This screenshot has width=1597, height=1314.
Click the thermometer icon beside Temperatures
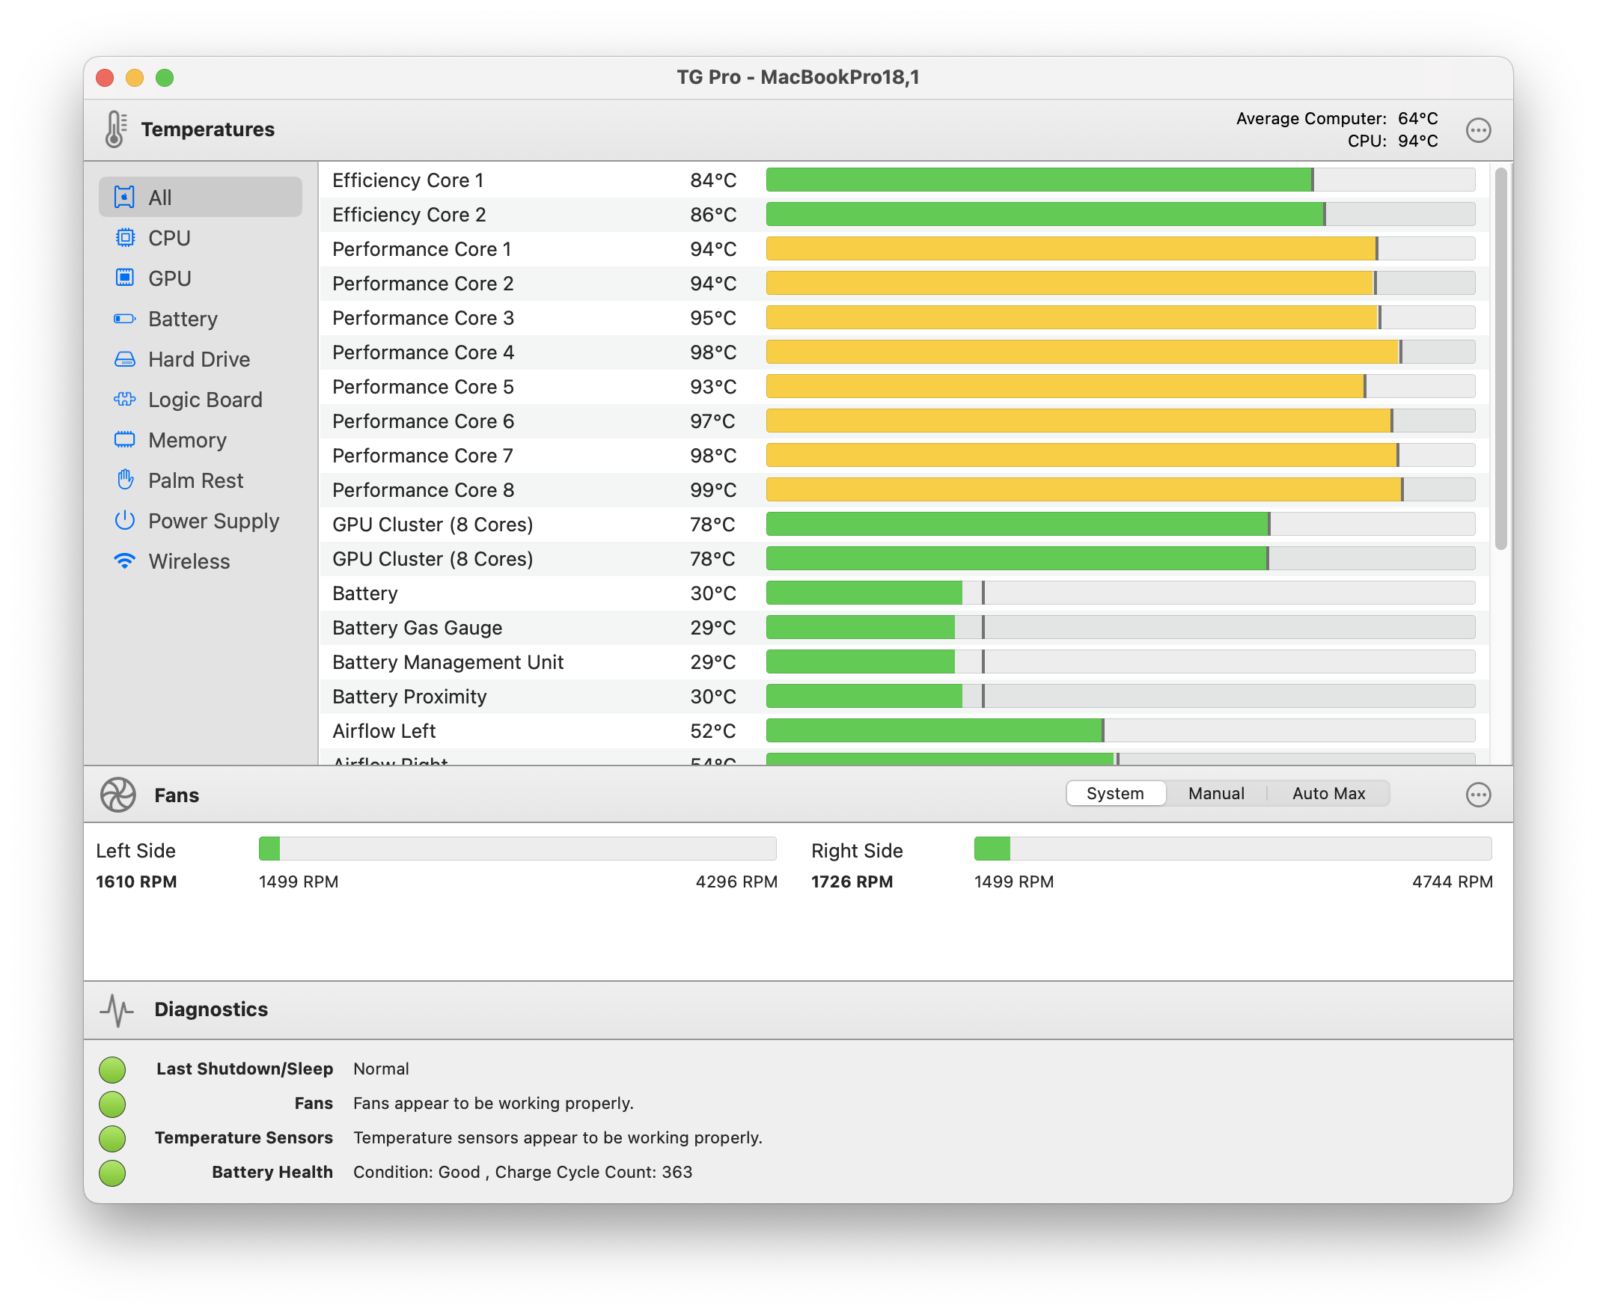pyautogui.click(x=115, y=129)
